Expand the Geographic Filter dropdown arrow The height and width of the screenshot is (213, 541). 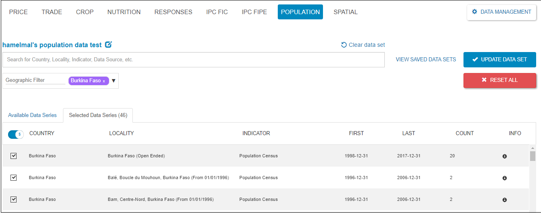point(113,81)
